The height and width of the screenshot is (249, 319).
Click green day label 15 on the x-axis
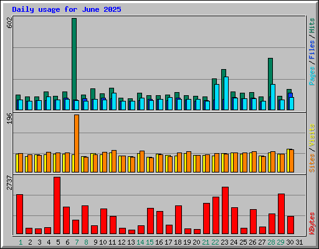coord(150,242)
